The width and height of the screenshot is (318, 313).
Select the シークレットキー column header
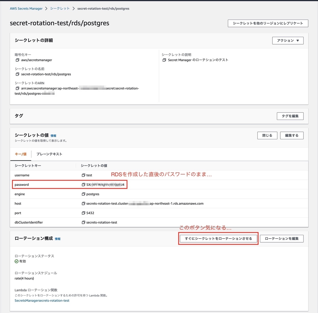point(28,166)
